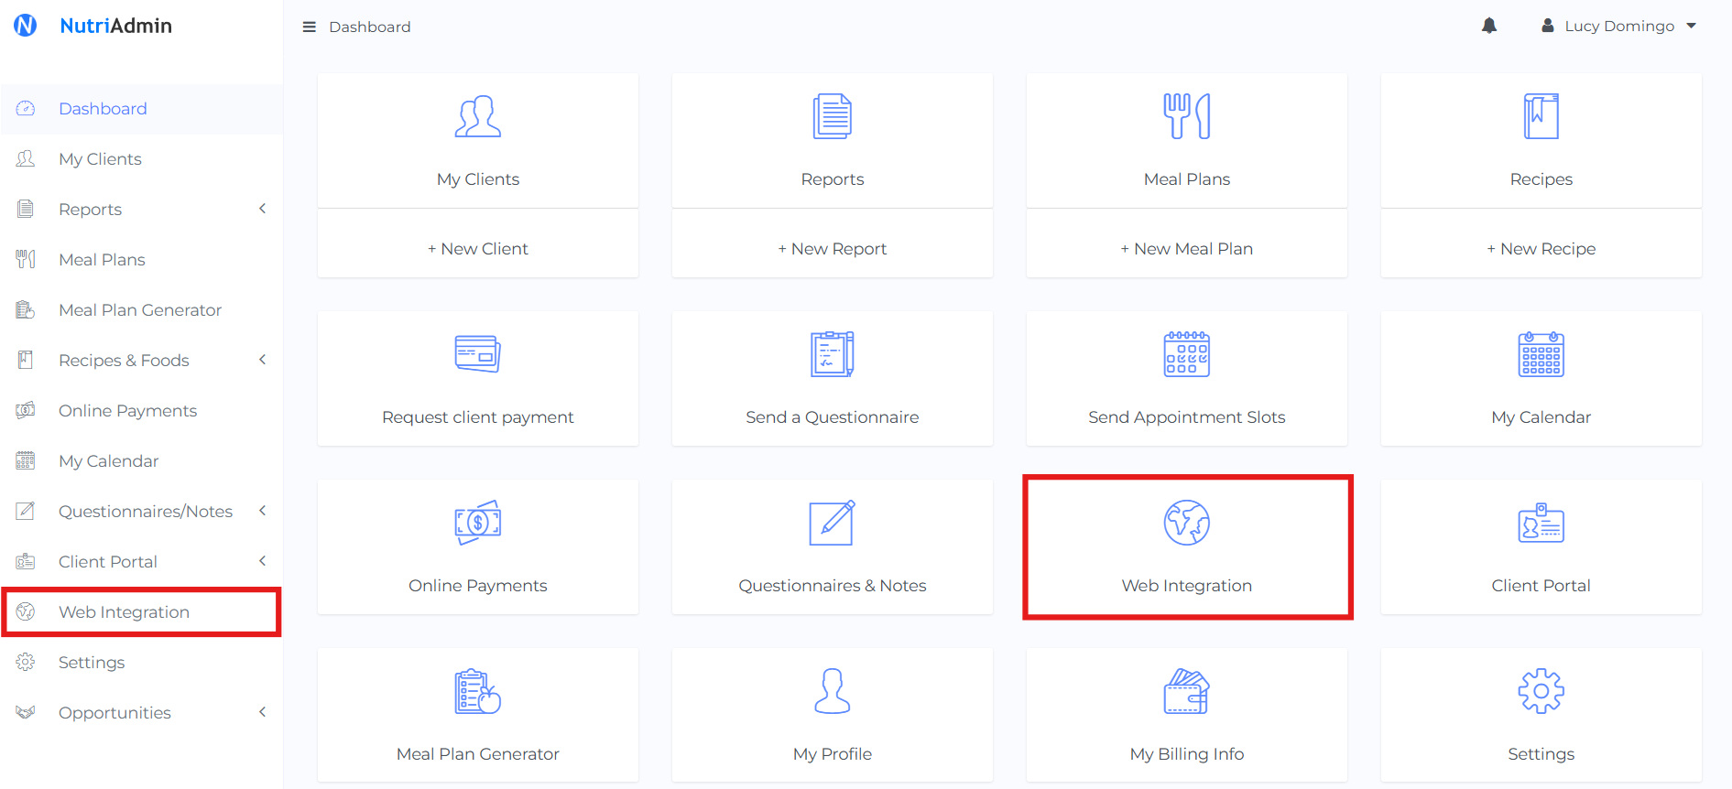The width and height of the screenshot is (1732, 789).
Task: Click the My Profile person card icon
Action: (x=833, y=691)
